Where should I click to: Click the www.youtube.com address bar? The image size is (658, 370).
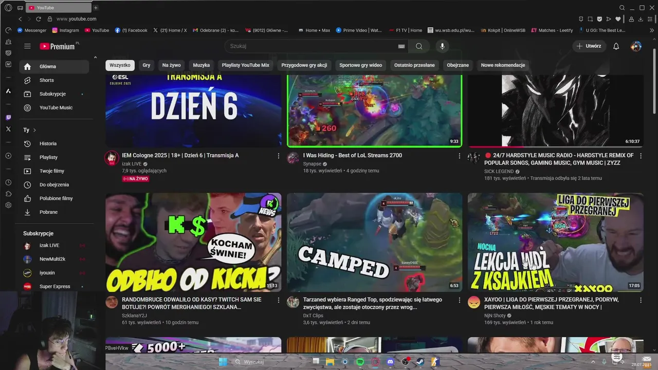(76, 19)
